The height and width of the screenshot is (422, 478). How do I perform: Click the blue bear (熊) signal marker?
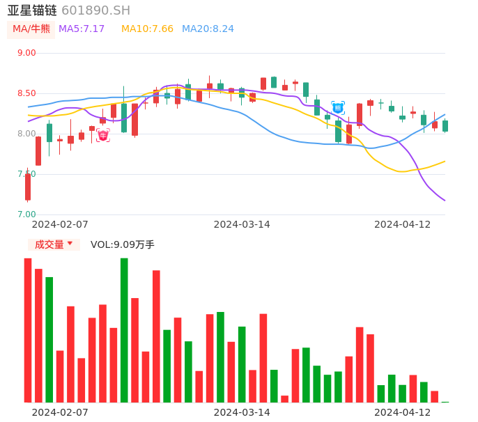pyautogui.click(x=338, y=108)
